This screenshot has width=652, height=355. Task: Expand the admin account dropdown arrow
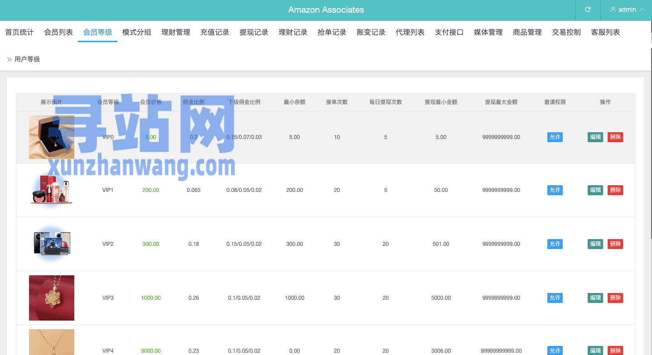click(642, 10)
